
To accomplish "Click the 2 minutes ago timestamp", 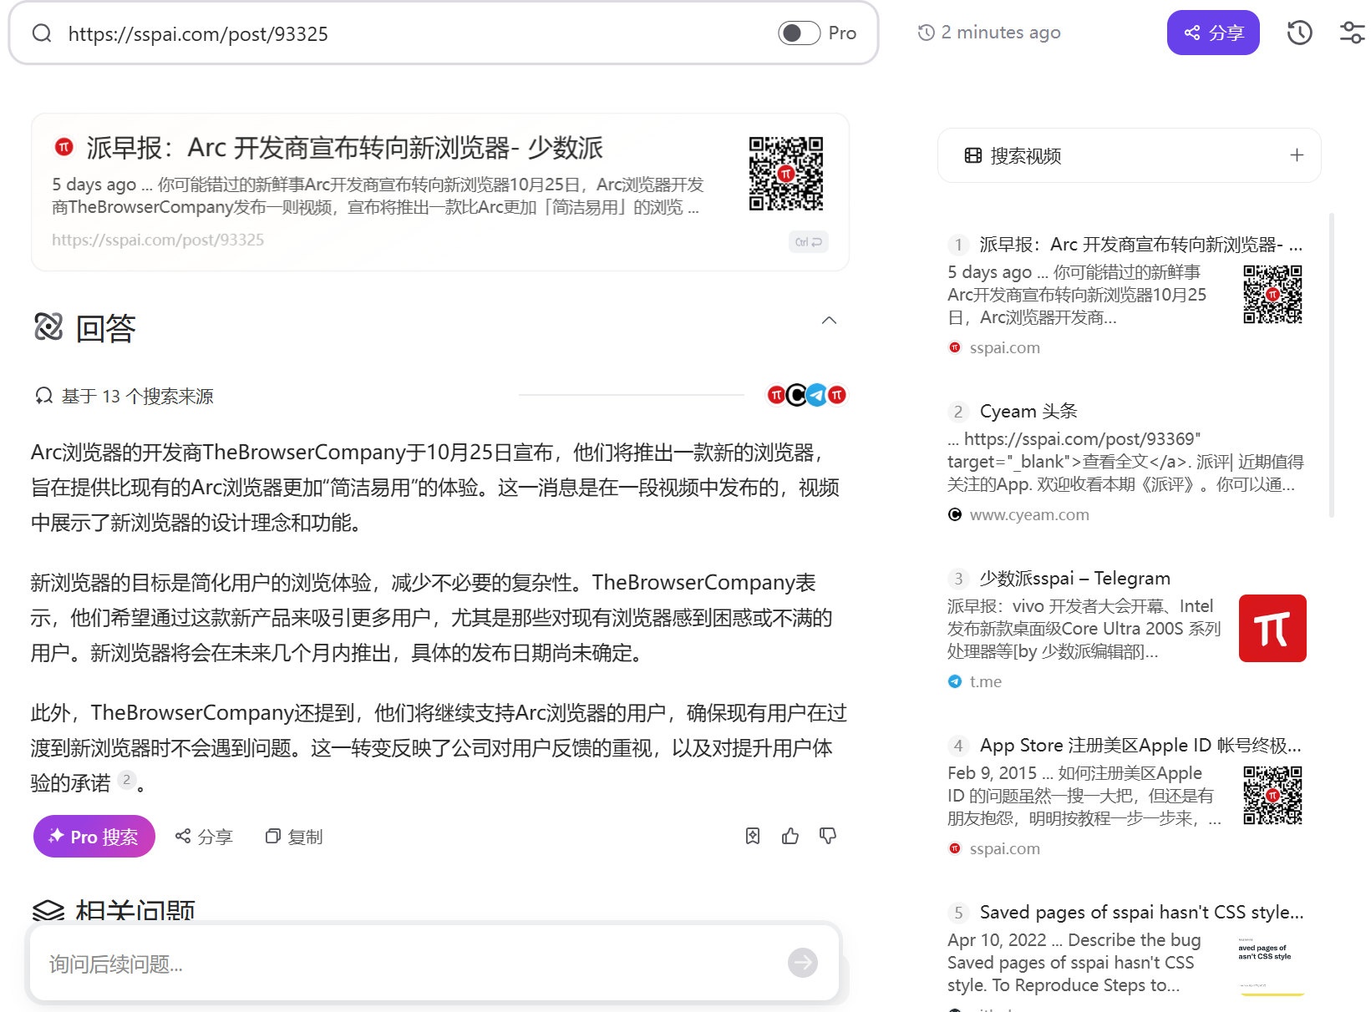I will click(1001, 33).
